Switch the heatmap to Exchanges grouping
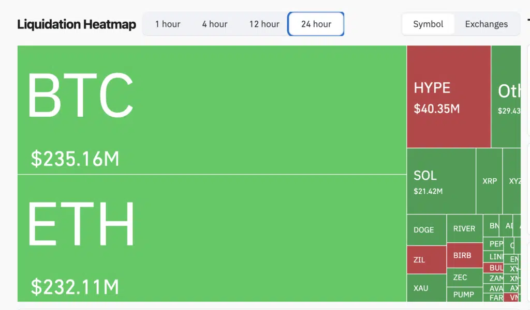Screen dimensions: 530x310 pos(486,24)
